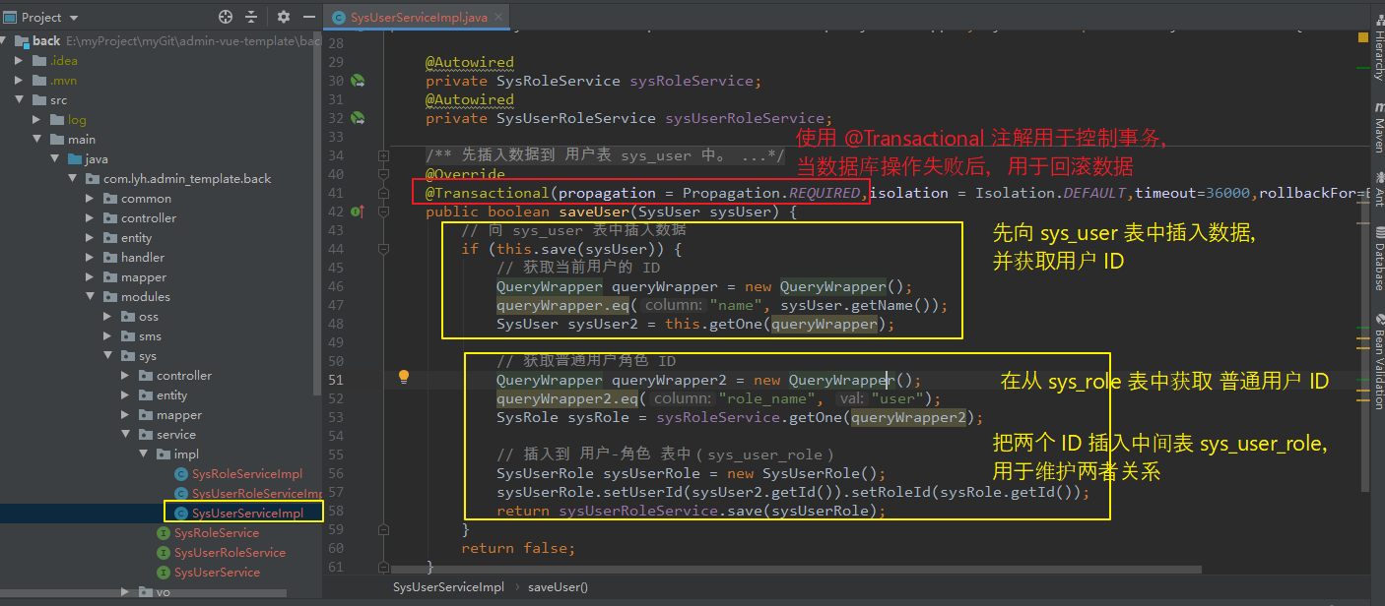Open SysUserRoleServiceImpl in the project tree

coord(257,494)
